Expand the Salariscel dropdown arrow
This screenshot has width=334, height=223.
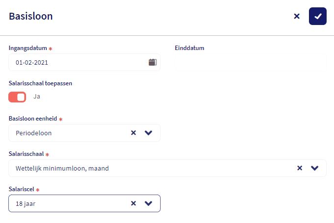[149, 203]
